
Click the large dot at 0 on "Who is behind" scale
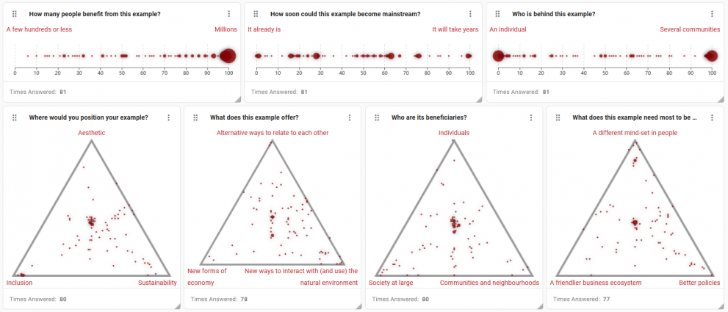[x=498, y=56]
